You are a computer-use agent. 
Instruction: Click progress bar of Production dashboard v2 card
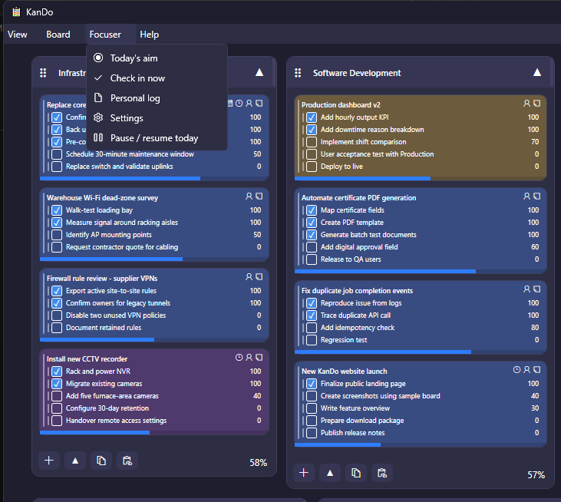421,178
